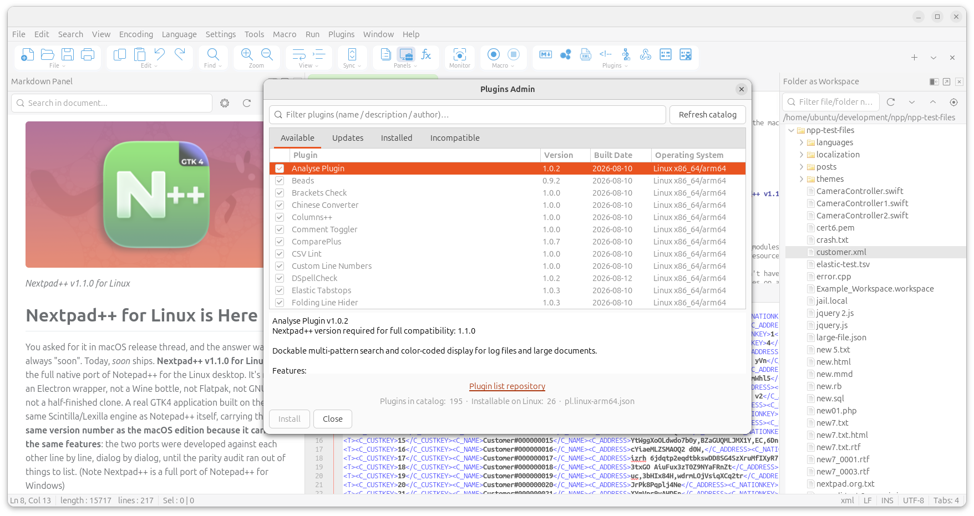Open the File toolbar group dropdown
The image size is (974, 516).
click(x=57, y=65)
